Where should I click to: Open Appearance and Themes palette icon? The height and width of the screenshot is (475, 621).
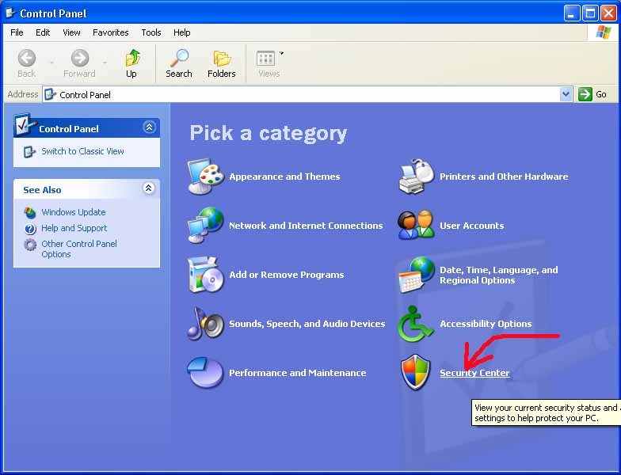(206, 176)
